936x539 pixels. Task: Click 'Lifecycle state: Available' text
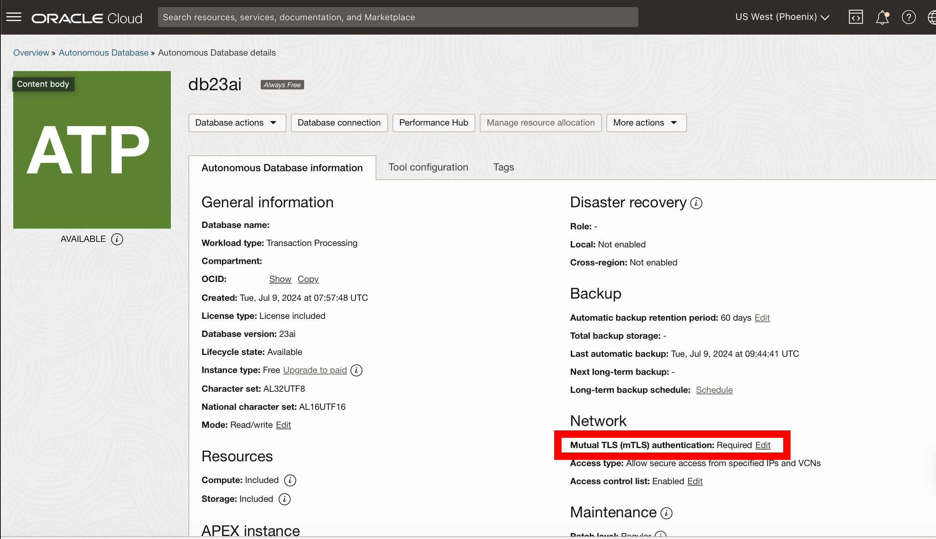(252, 352)
